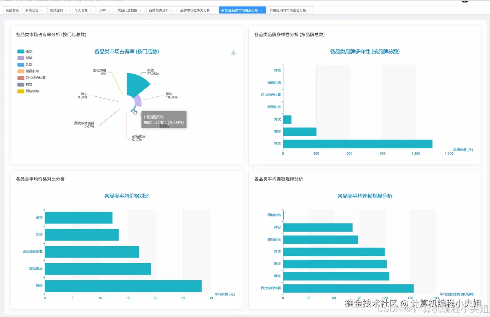Click the 茶饮 77.25% pie label

coord(153,72)
